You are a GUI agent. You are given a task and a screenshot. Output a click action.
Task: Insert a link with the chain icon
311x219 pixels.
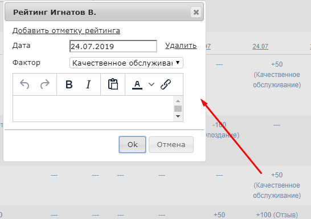(x=166, y=84)
